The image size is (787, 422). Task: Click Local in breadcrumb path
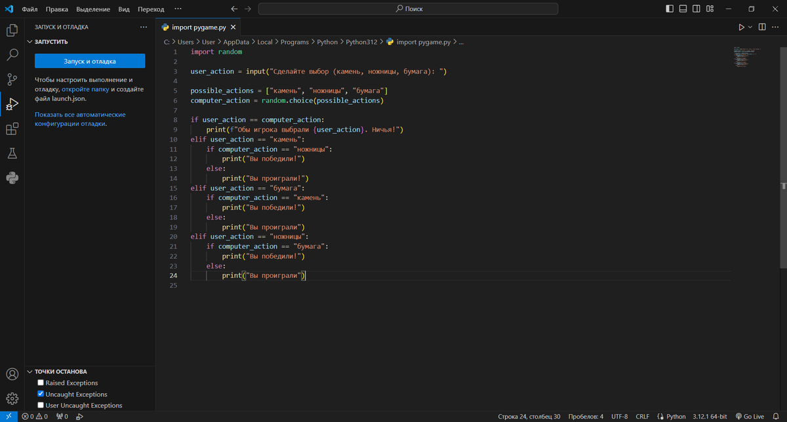[x=265, y=41]
